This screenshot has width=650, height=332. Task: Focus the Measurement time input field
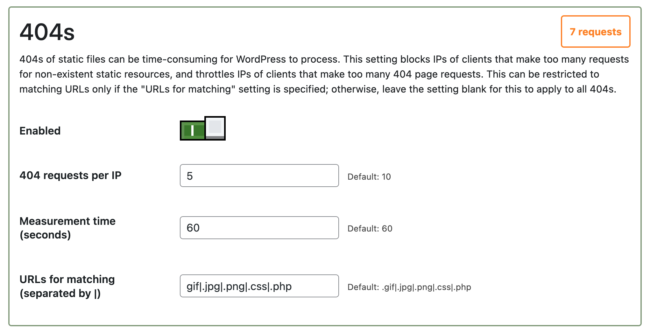click(259, 228)
